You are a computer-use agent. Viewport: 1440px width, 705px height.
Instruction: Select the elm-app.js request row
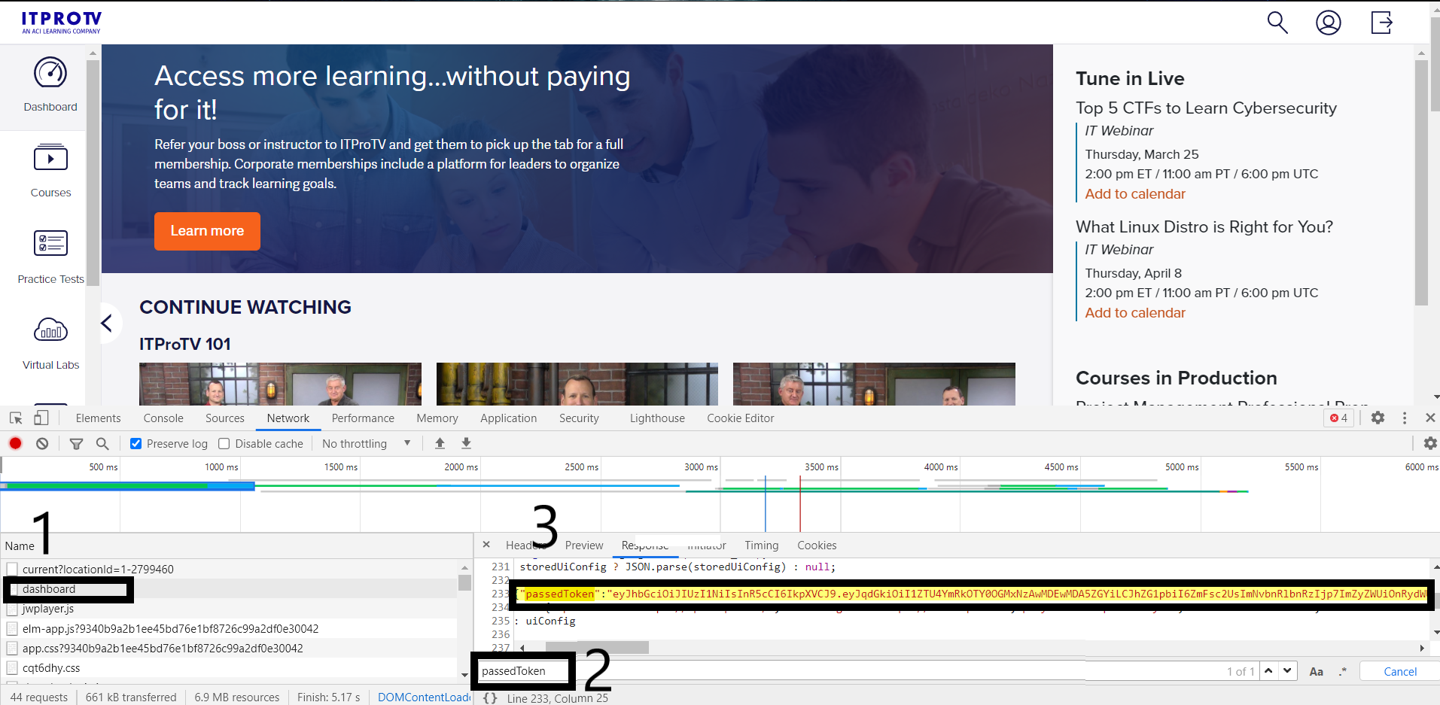pos(228,628)
